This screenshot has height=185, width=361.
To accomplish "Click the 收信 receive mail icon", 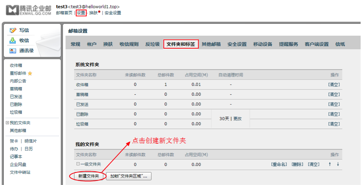I will [13, 40].
